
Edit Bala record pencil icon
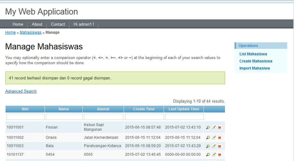[x=214, y=146]
